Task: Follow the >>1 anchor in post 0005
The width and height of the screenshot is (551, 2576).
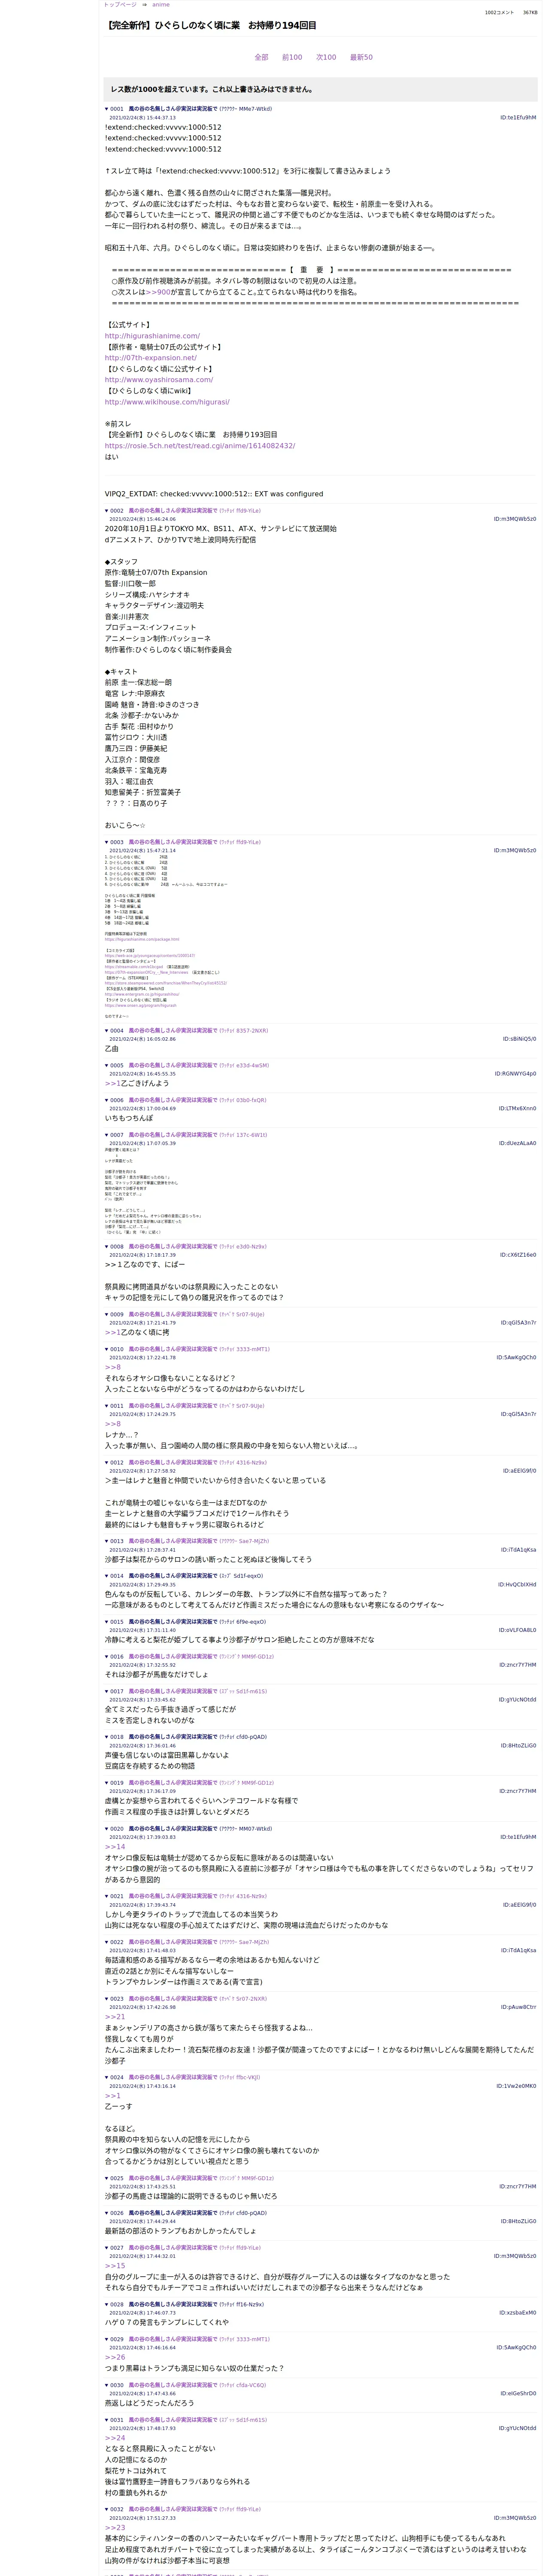Action: [x=113, y=1083]
